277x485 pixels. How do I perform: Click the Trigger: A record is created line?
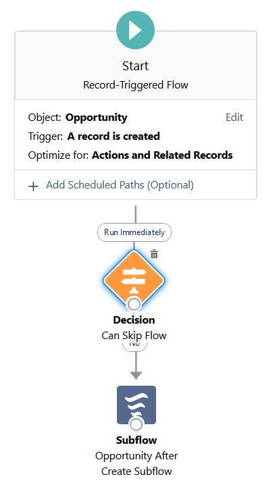(x=94, y=136)
